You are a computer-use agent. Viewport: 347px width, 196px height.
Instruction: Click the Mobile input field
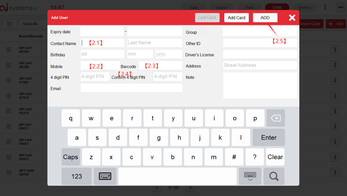[x=100, y=66]
